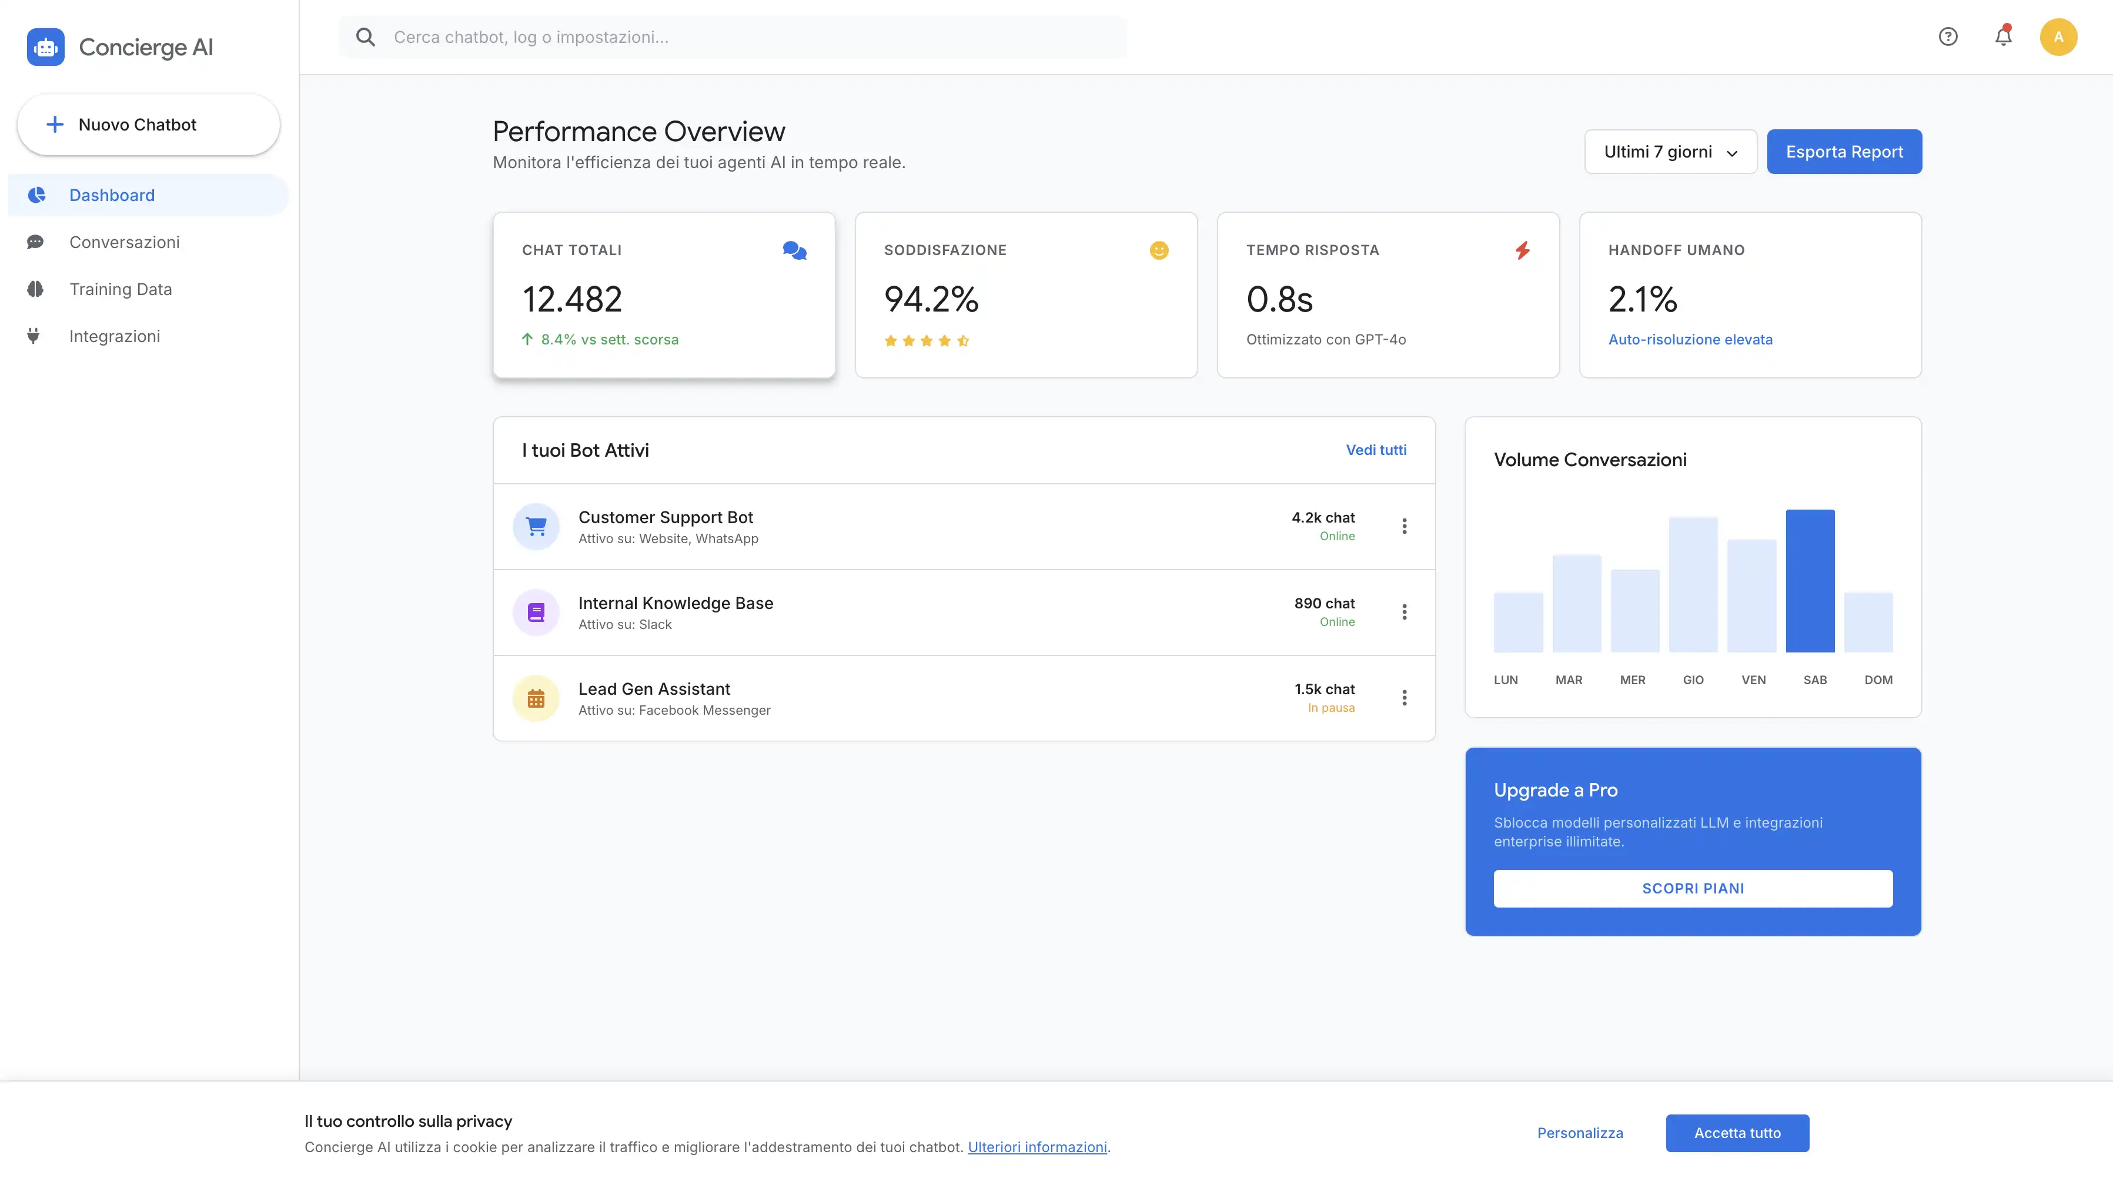
Task: Click the Concierge AI robot logo
Action: (45, 48)
